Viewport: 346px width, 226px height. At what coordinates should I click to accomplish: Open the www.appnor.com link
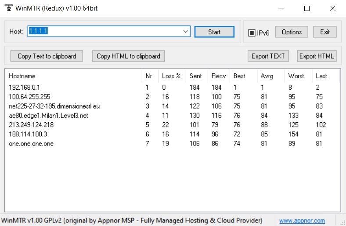click(302, 221)
